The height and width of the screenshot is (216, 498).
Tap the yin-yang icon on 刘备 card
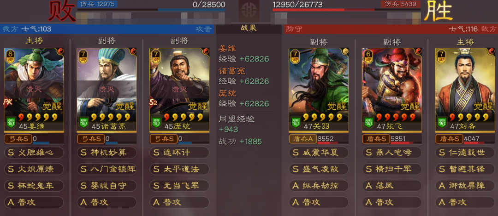[492, 51]
